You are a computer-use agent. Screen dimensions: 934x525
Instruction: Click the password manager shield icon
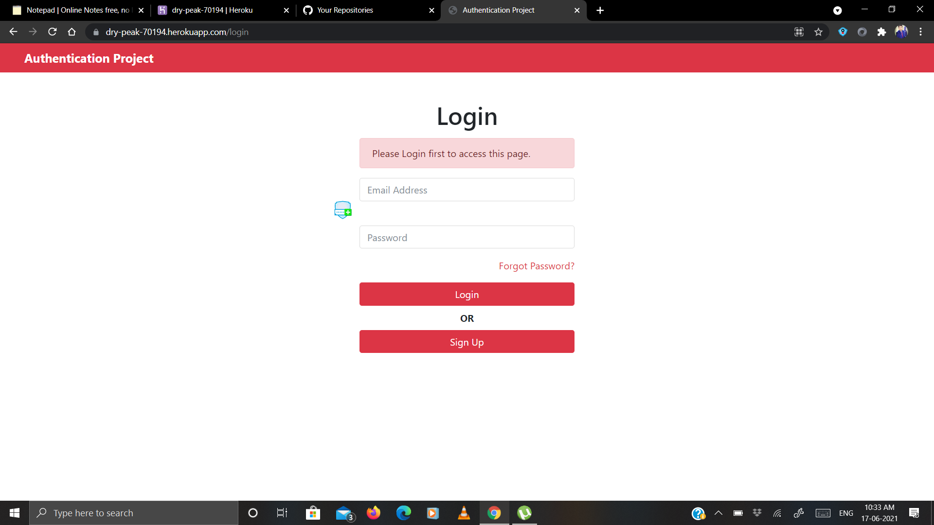coord(343,210)
